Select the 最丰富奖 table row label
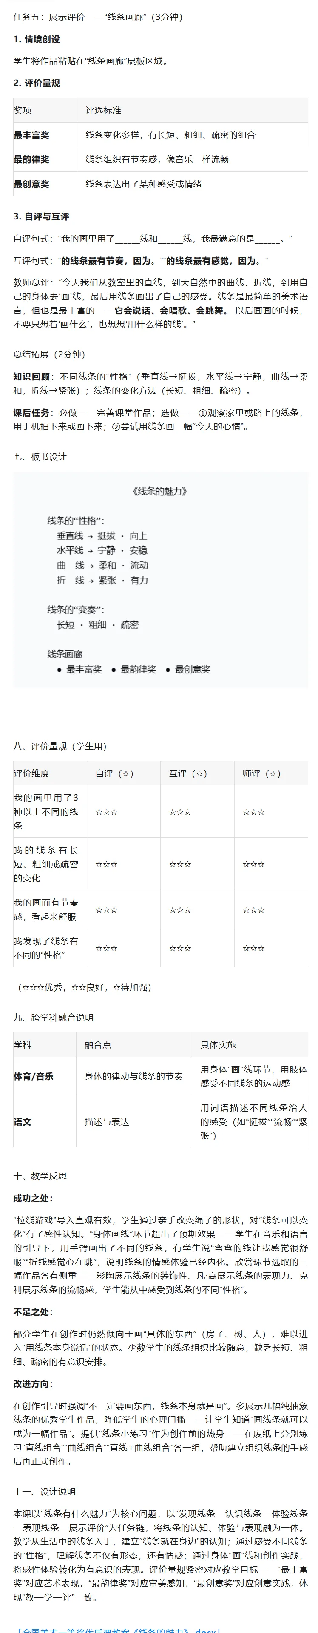Viewport: 318px width, 1633px height. [x=31, y=135]
